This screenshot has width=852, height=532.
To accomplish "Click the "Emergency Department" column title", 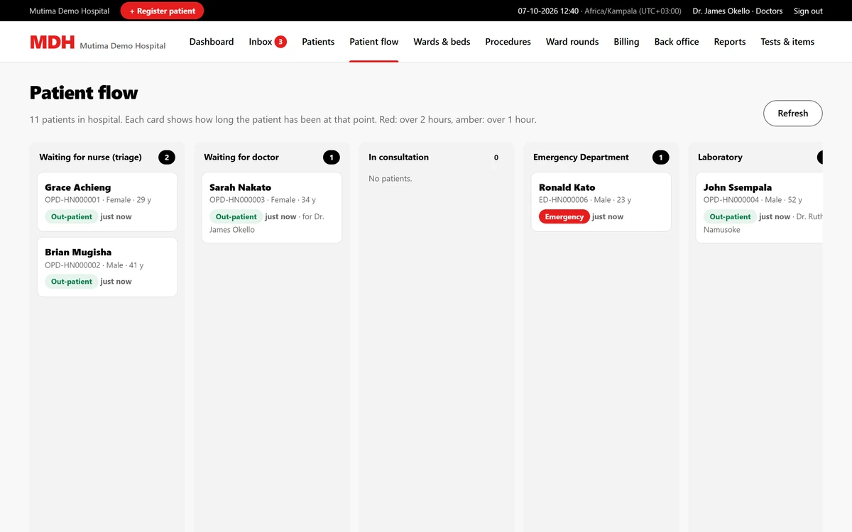I will tap(581, 157).
